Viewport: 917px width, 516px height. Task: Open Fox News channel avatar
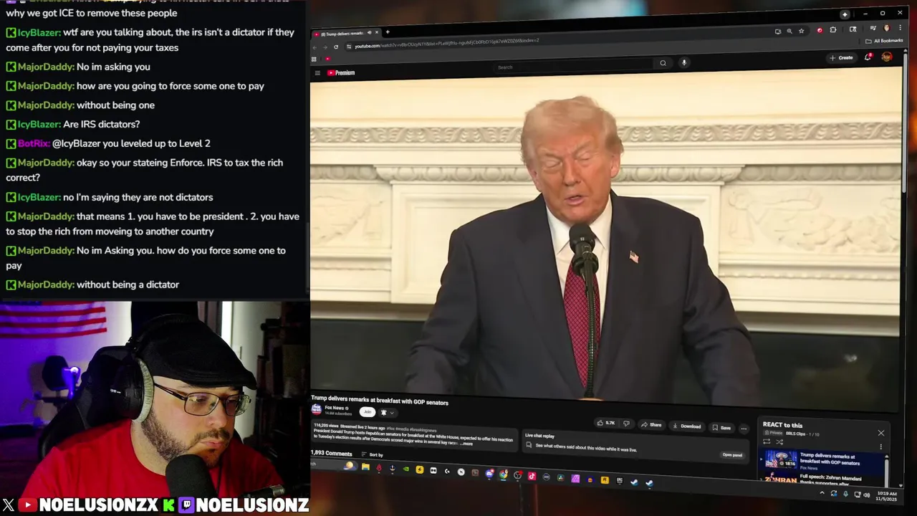[x=317, y=408]
